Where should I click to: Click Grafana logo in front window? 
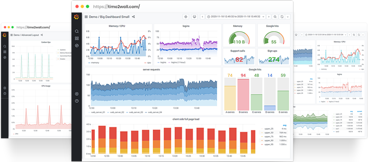76,17
